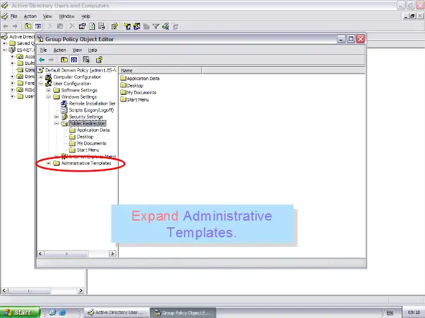Viewport: 425px width, 318px height.
Task: Click Group Policy Object Editor taskbar button
Action: click(183, 313)
